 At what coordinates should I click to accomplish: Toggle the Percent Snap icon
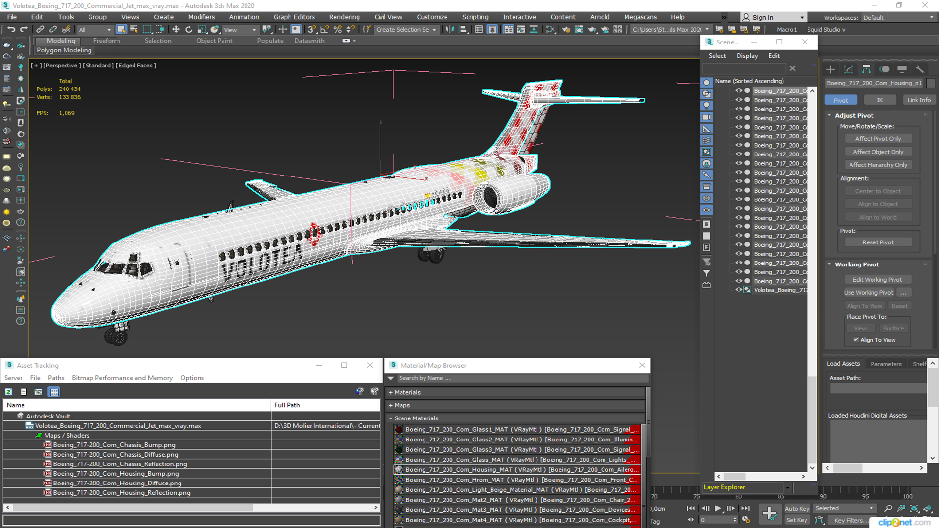337,29
